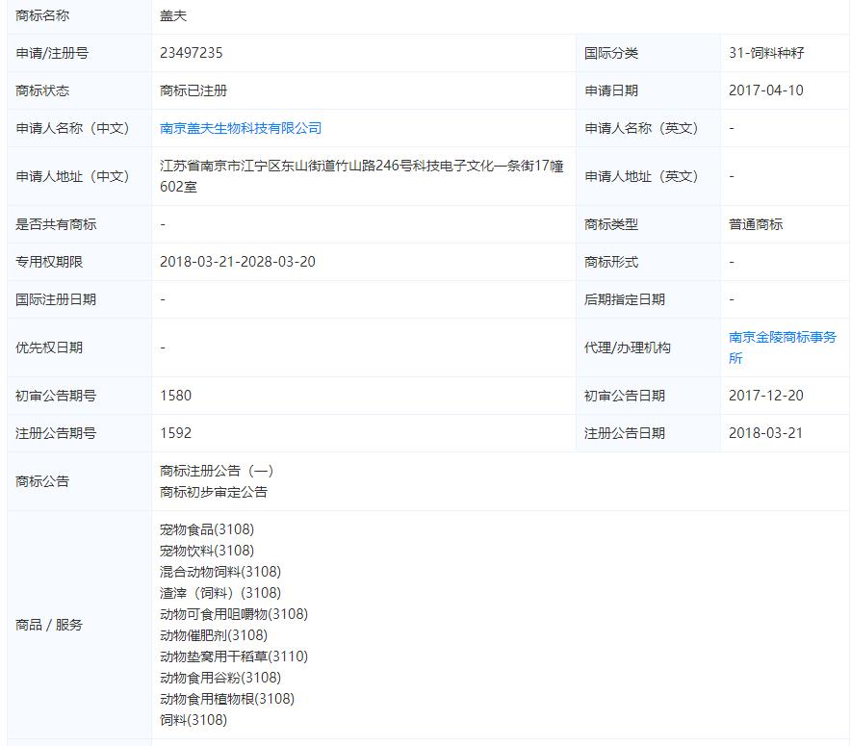
Task: Select the applicant address in Jiangsu
Action: coord(361,176)
